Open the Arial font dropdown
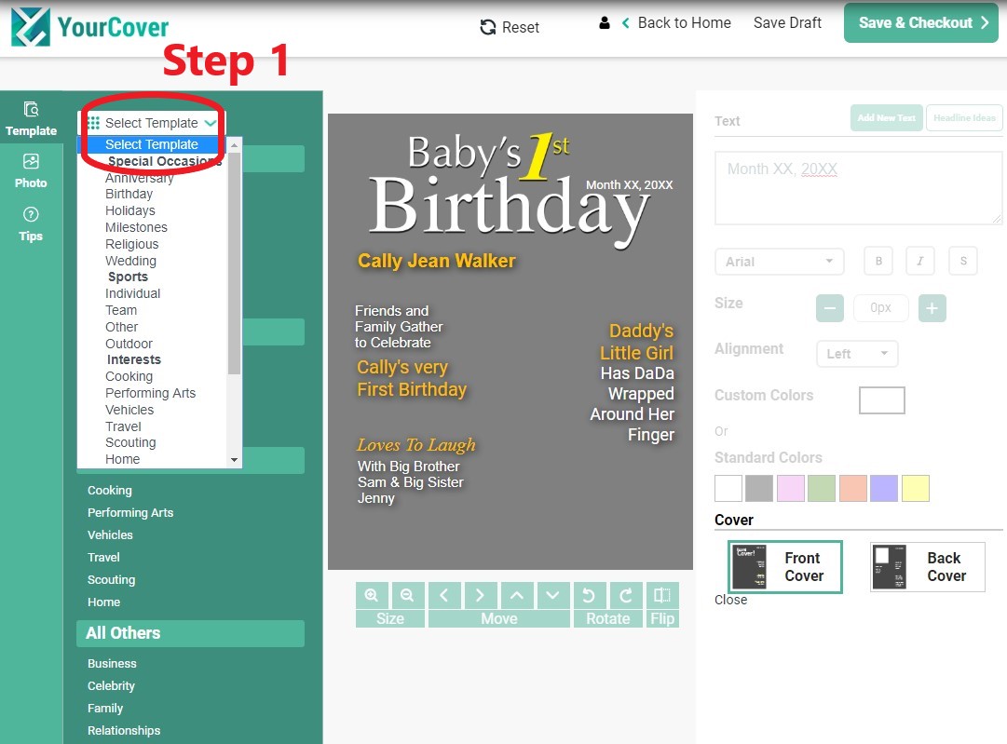Viewport: 1007px width, 744px height. tap(779, 261)
